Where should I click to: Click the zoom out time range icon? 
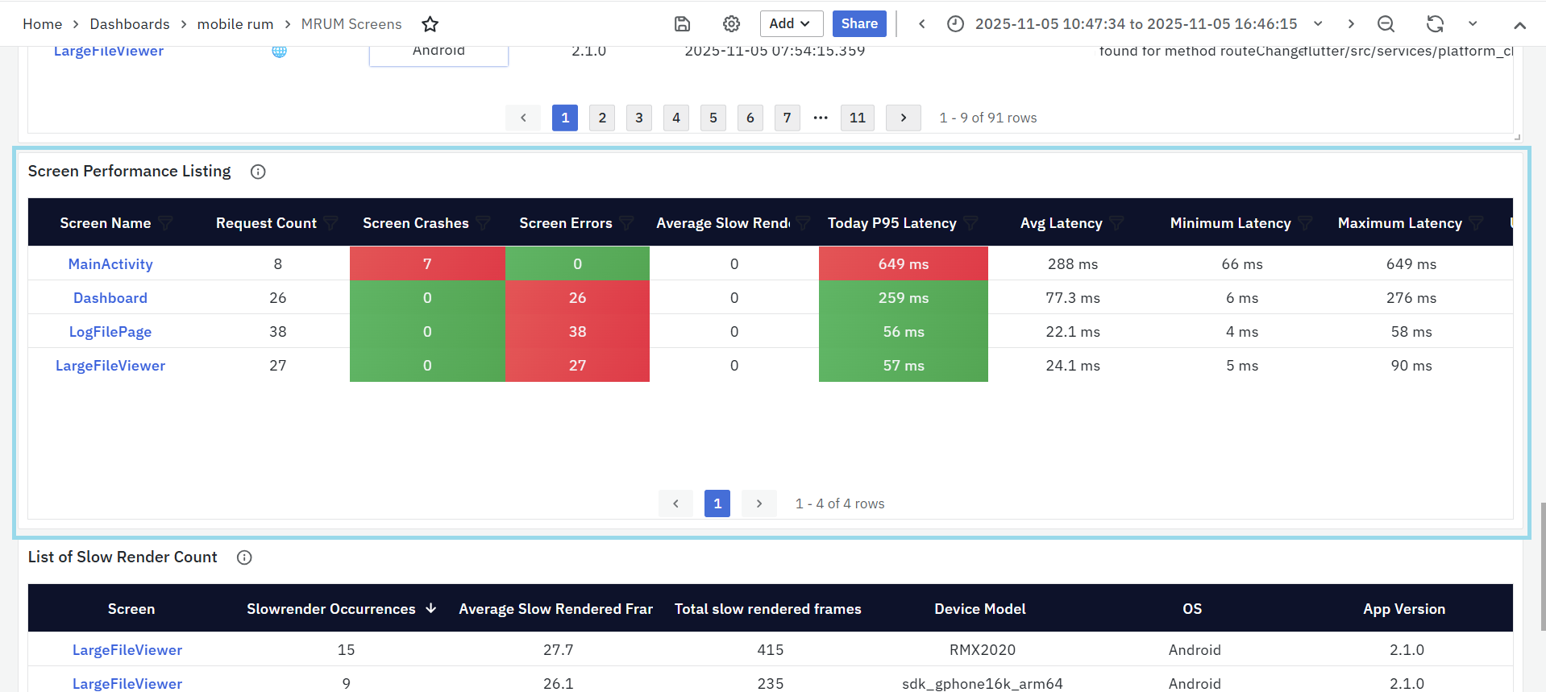pos(1386,24)
